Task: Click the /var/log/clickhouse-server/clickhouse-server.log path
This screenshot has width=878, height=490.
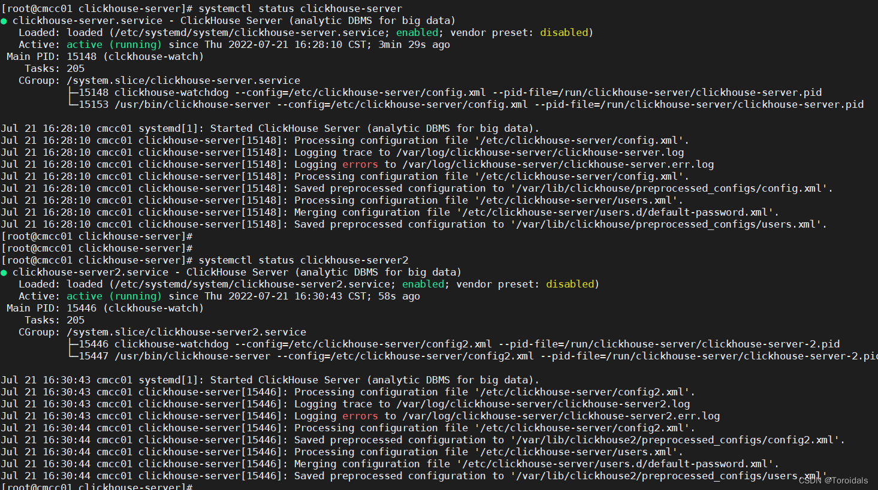Action: [540, 153]
